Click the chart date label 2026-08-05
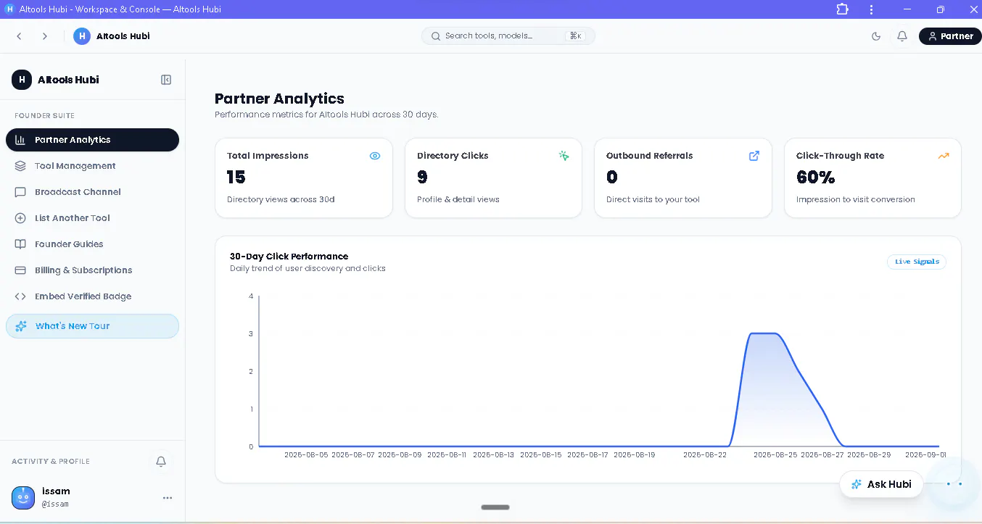Image resolution: width=982 pixels, height=524 pixels. point(306,455)
